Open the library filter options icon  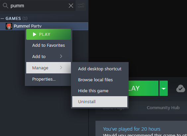[81, 6]
